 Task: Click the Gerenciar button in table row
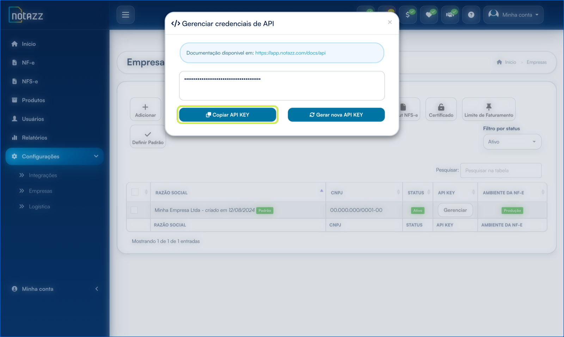click(x=455, y=210)
